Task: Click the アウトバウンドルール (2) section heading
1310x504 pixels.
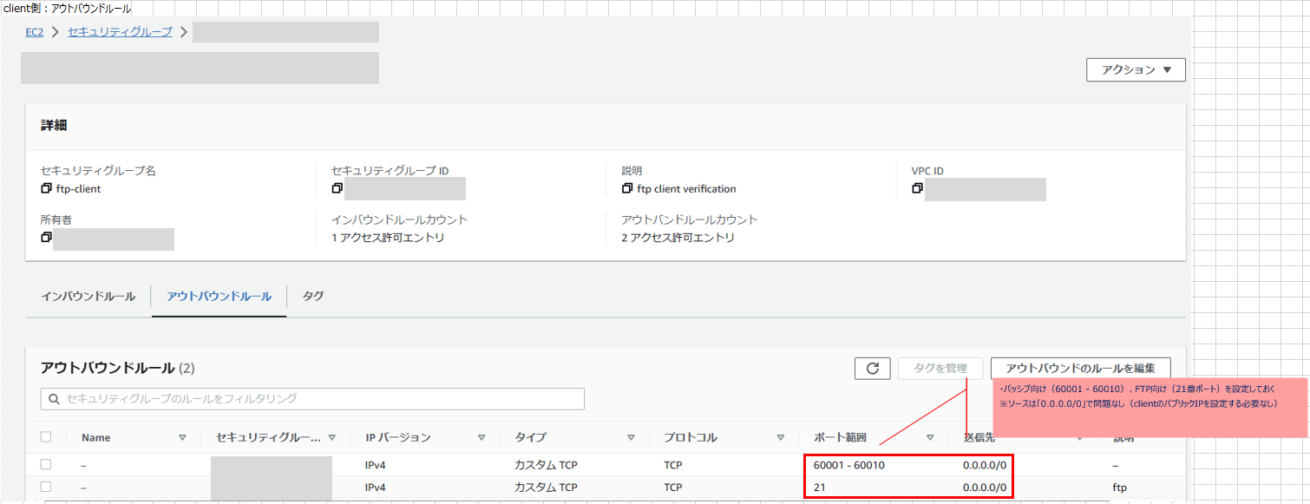Action: (118, 368)
